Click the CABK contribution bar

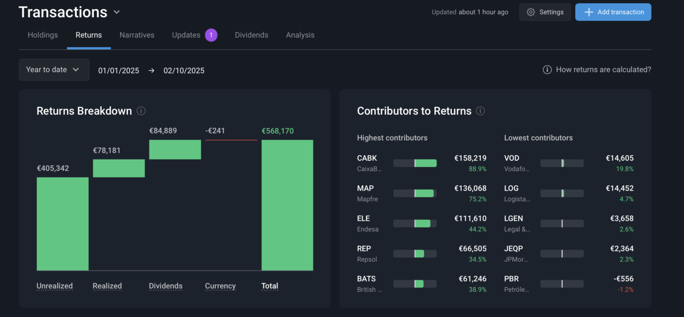415,163
